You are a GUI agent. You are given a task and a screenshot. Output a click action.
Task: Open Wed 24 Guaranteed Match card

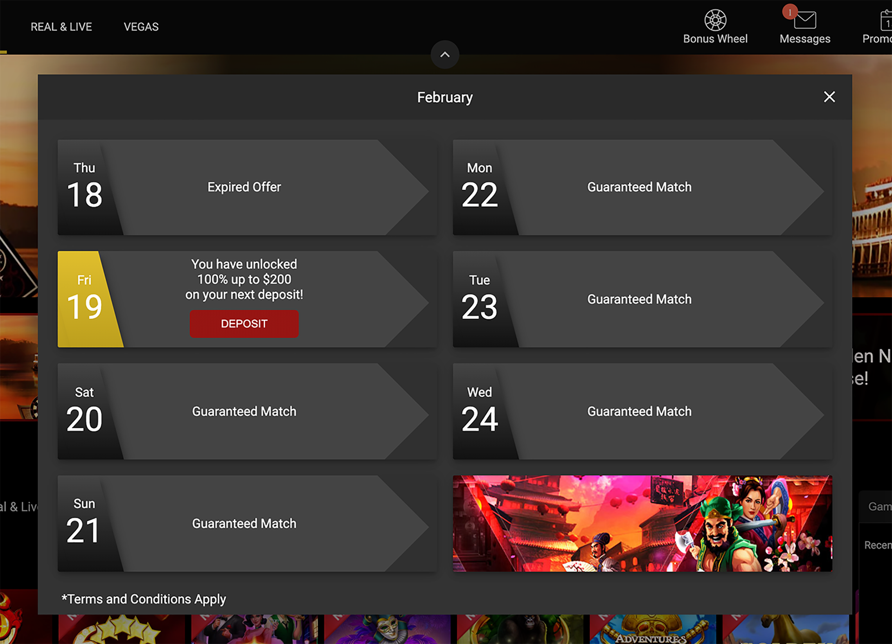pos(638,411)
